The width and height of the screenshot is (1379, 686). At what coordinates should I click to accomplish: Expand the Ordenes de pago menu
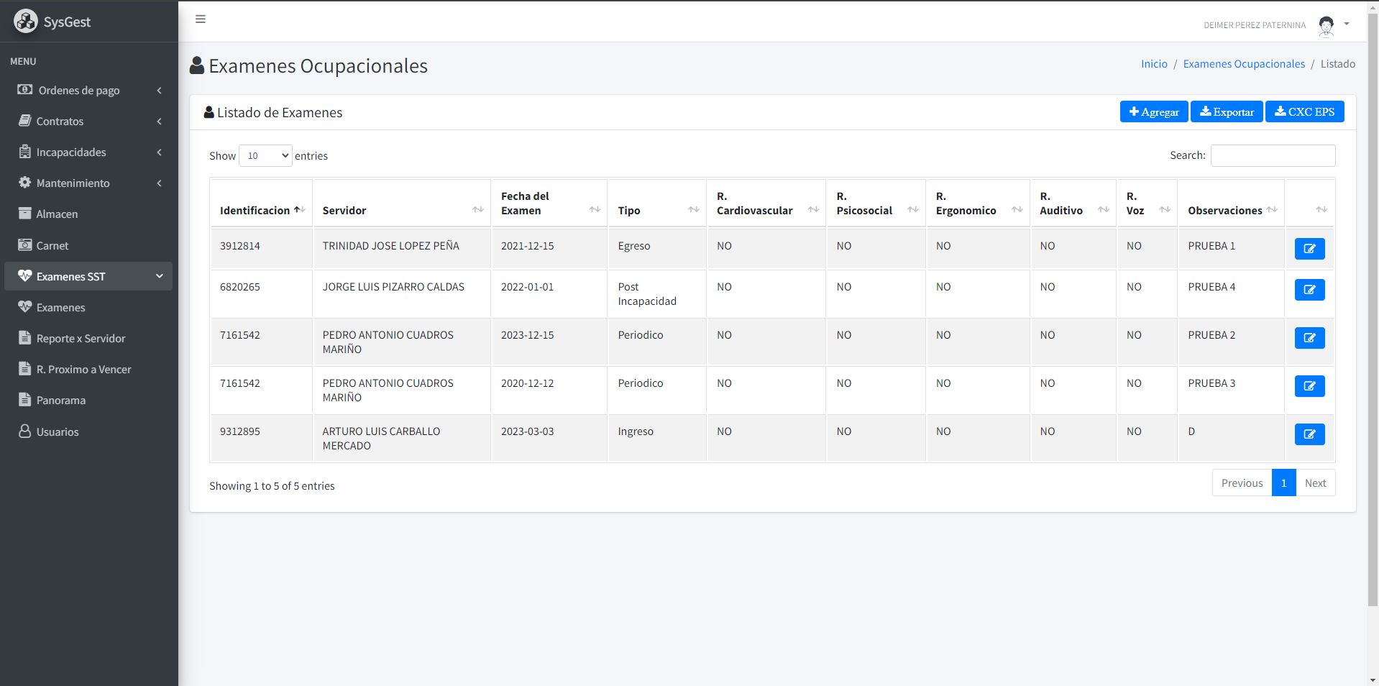89,91
